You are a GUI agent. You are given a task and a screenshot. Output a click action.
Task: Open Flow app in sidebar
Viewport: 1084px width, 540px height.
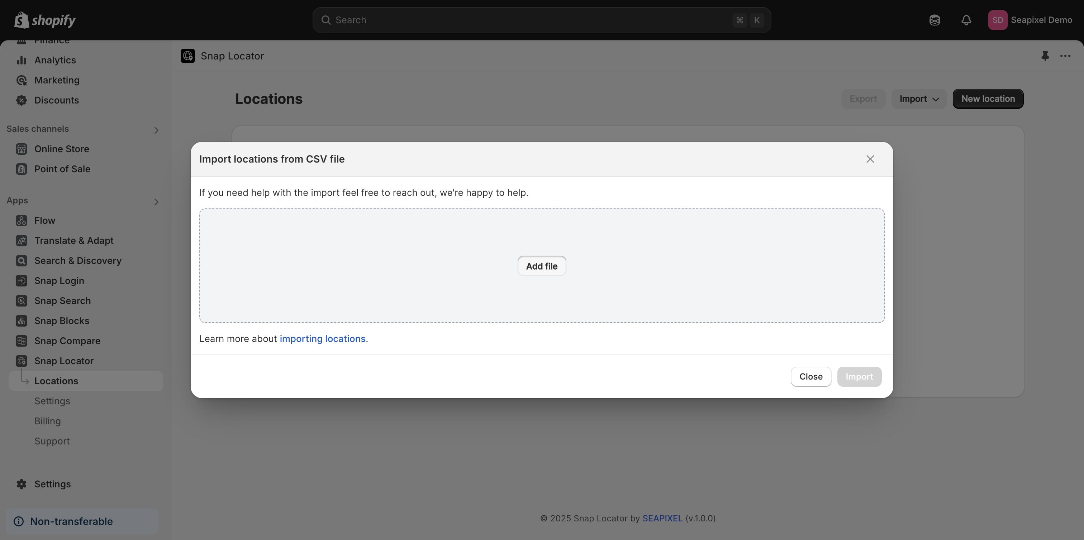click(x=44, y=221)
